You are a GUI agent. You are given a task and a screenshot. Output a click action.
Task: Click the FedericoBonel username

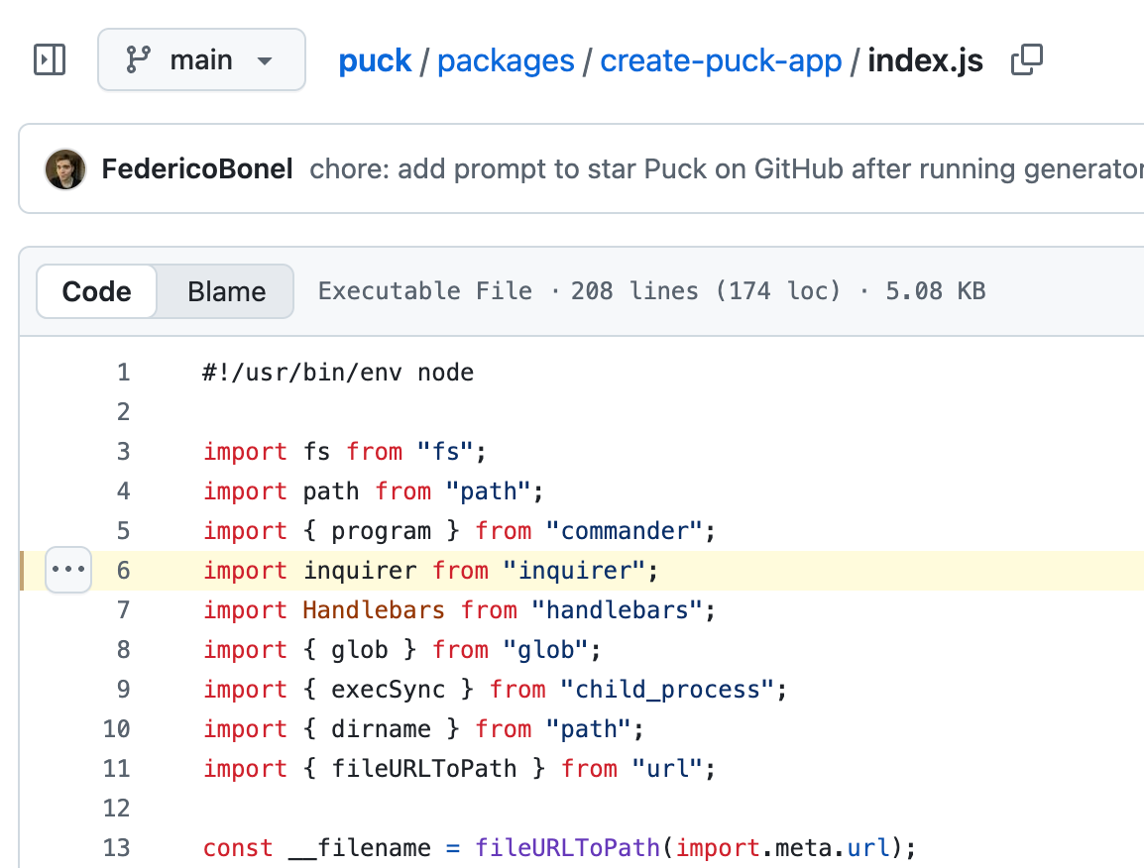click(196, 168)
